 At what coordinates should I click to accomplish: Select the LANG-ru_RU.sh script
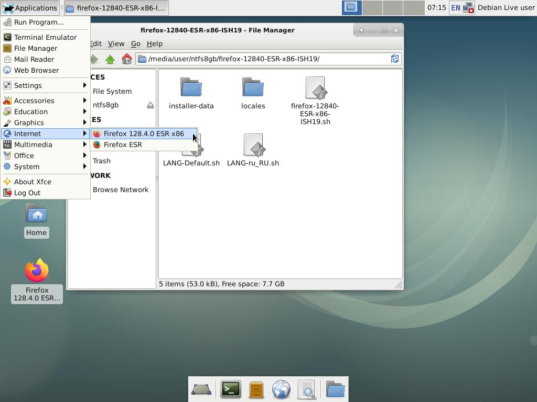[253, 150]
